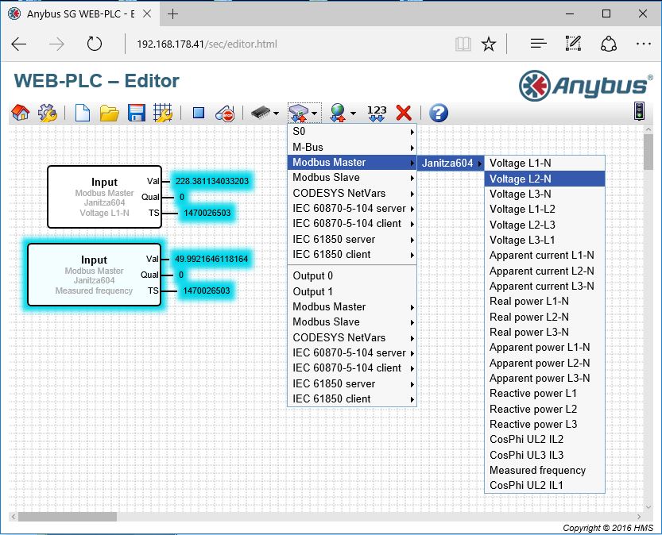Open the browser hub lines icon
The image size is (662, 535).
click(538, 44)
